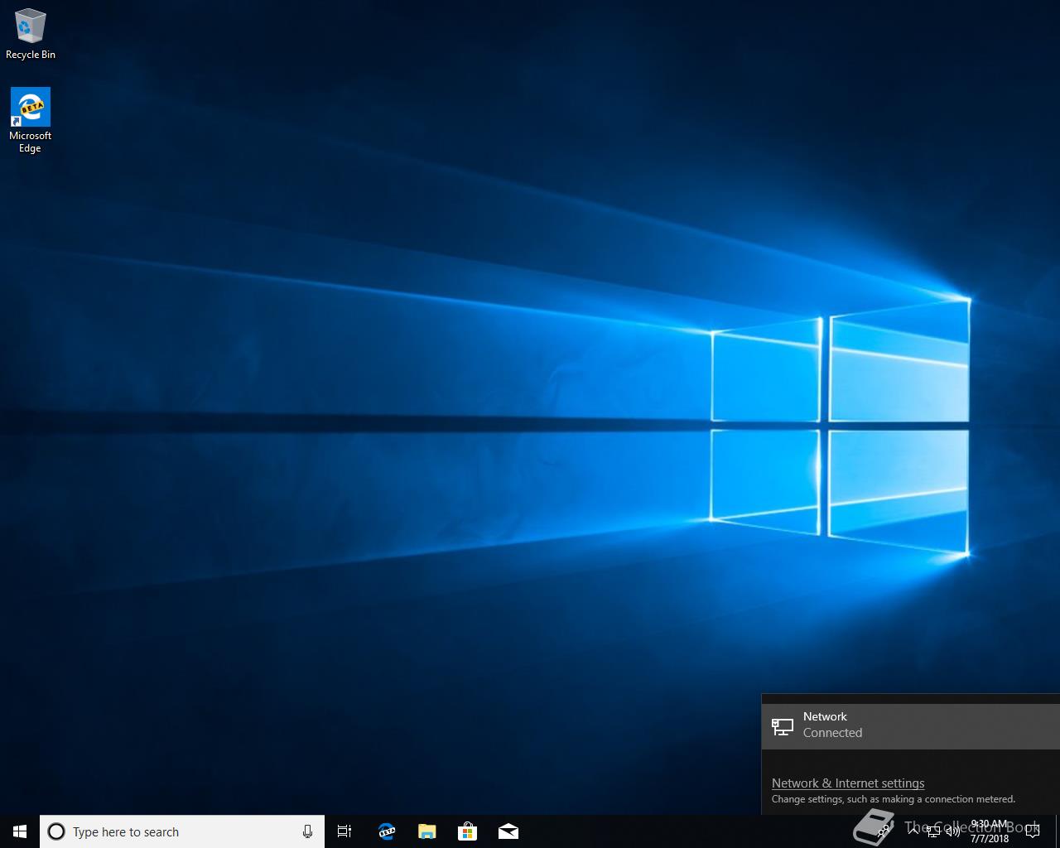Click the network tray icon
Image resolution: width=1060 pixels, height=848 pixels.
[x=933, y=831]
